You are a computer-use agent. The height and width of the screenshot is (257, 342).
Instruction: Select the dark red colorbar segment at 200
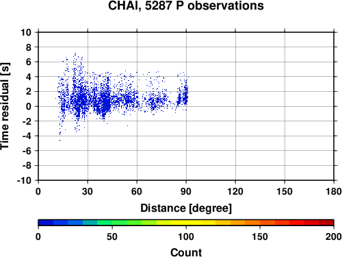[x=326, y=223]
